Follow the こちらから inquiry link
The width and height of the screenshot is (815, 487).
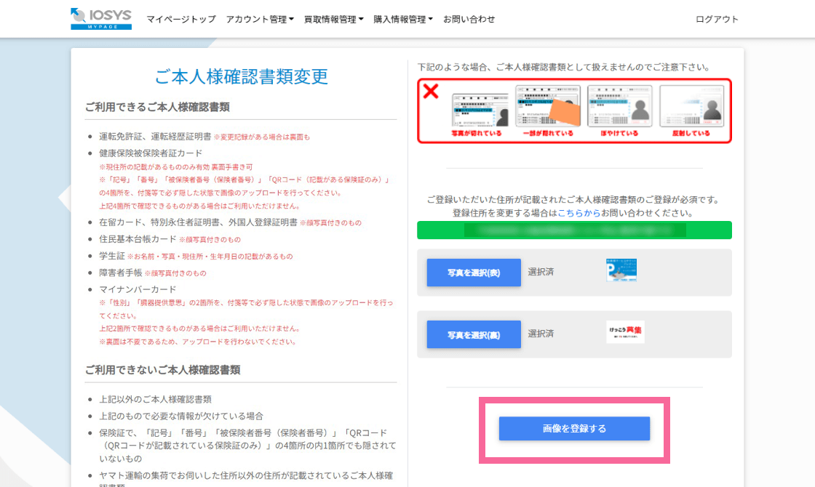[580, 214]
